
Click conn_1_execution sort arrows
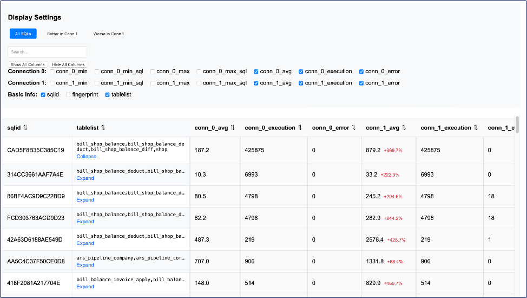pyautogui.click(x=476, y=128)
